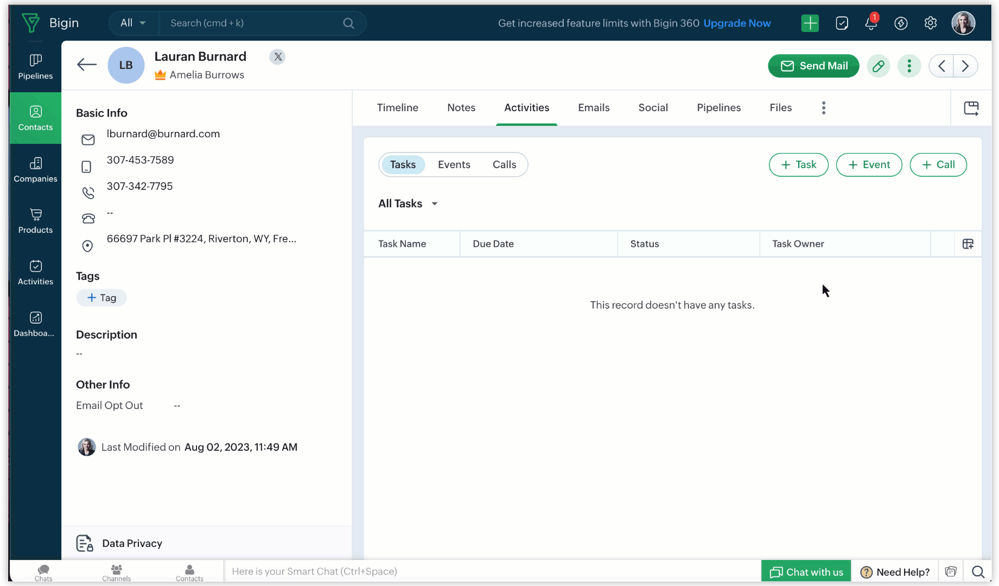The height and width of the screenshot is (586, 999).
Task: Click the address 66697 Park Pl
Action: tap(201, 239)
